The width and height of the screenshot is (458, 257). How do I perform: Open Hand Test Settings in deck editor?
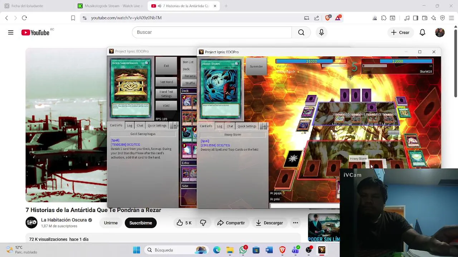pos(166,94)
